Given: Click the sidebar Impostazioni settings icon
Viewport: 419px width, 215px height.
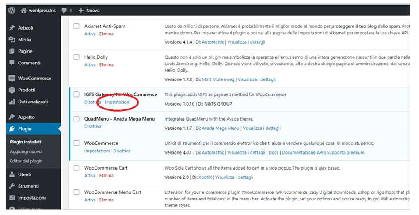Looking at the screenshot, I should 12,198.
